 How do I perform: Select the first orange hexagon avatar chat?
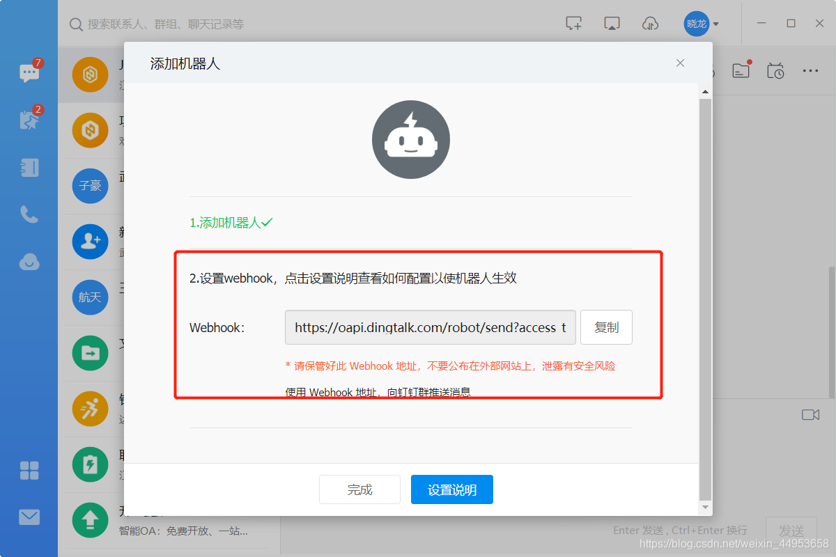click(x=91, y=74)
